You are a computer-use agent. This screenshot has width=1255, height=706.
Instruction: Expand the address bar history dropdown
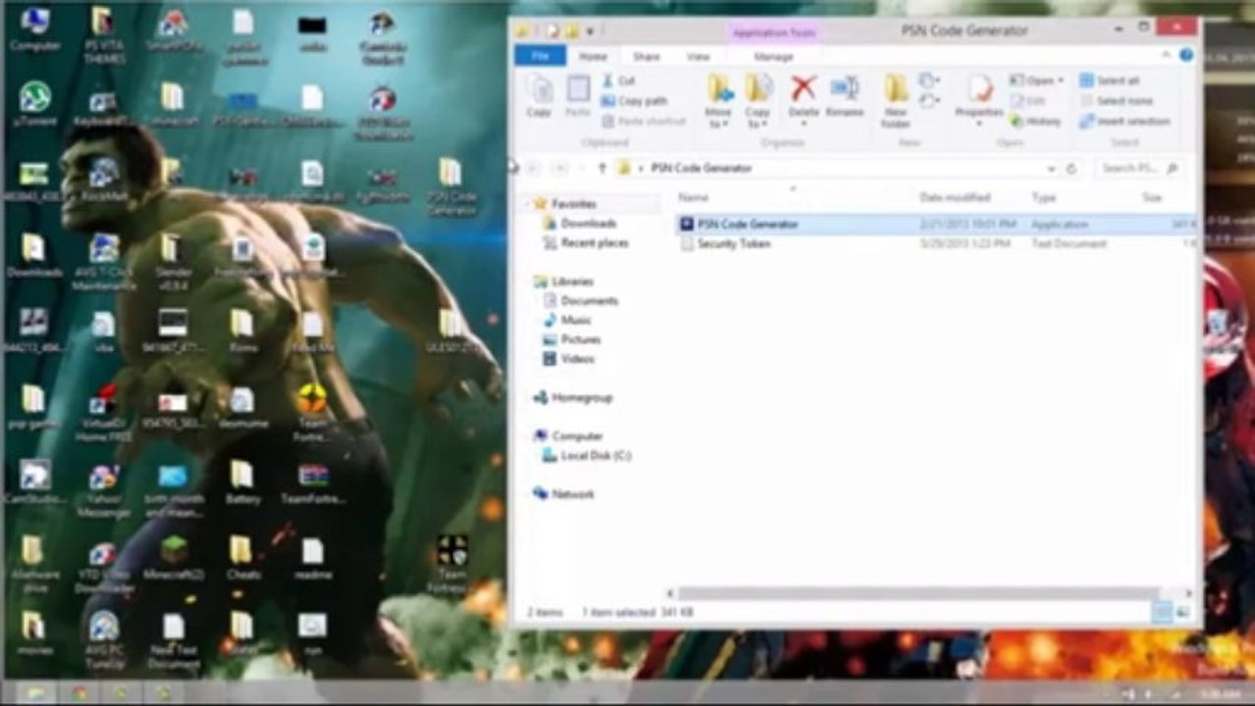[x=1051, y=169]
